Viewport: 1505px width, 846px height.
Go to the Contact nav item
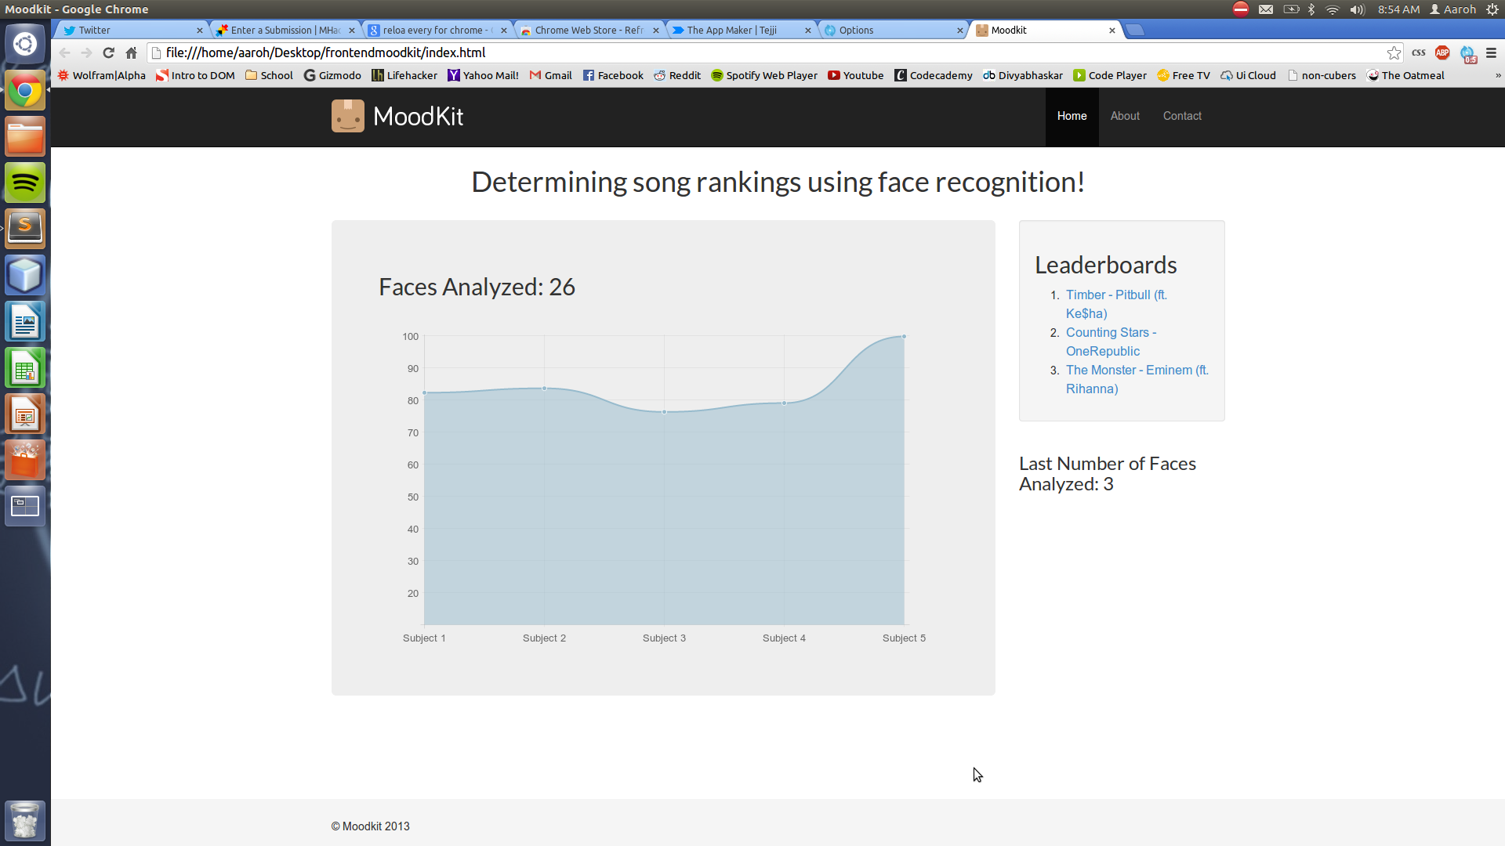pyautogui.click(x=1182, y=116)
